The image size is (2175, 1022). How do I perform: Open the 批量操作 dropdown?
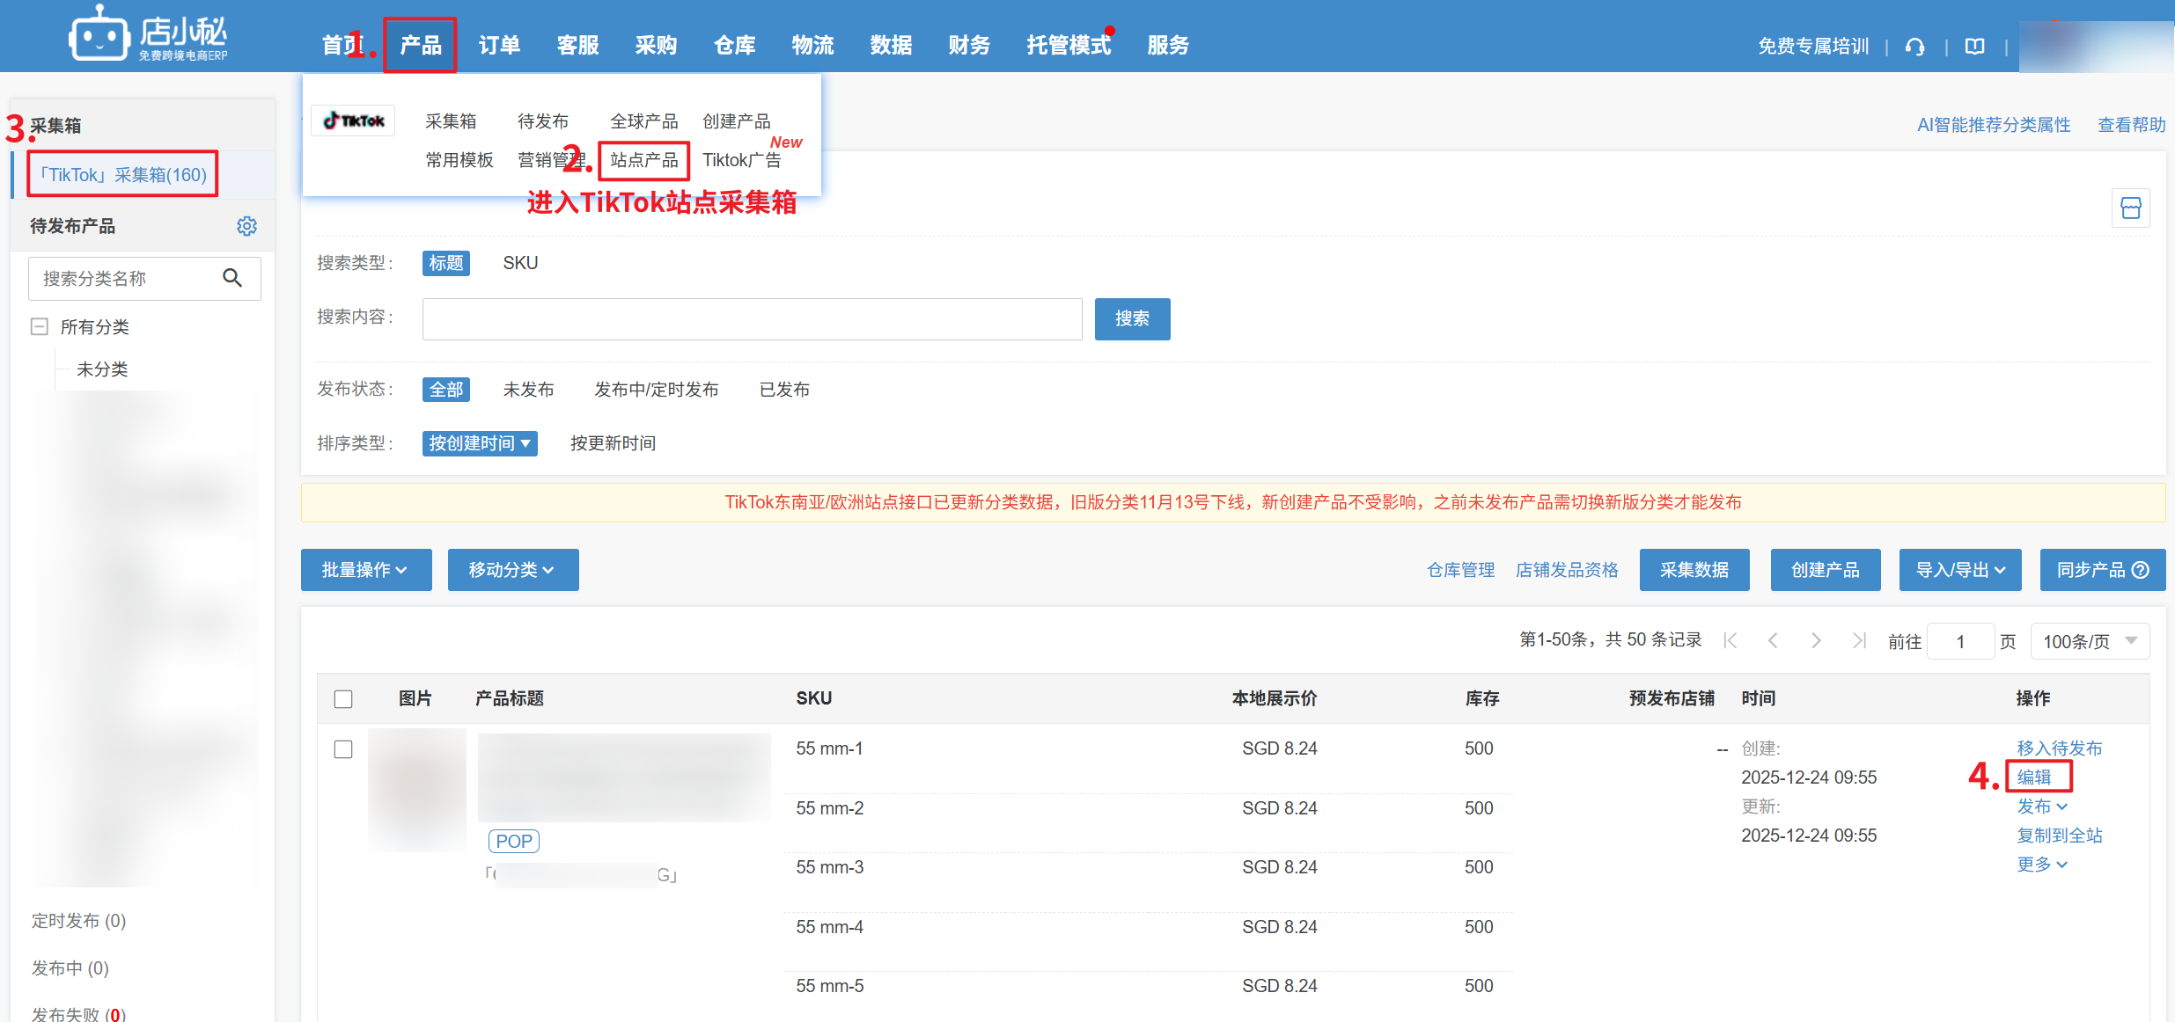(x=365, y=570)
